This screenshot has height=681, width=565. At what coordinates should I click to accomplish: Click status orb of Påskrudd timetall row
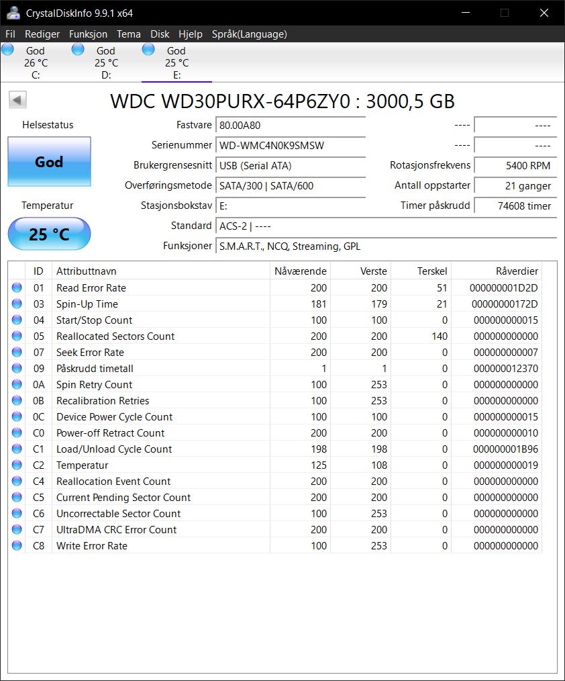(x=17, y=368)
